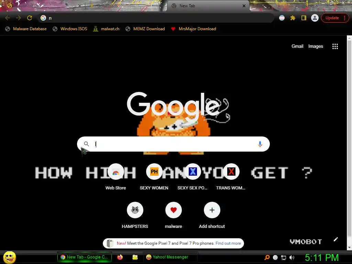Open the malware heart shortcut
Screen dimensions: 352x264
click(x=173, y=216)
